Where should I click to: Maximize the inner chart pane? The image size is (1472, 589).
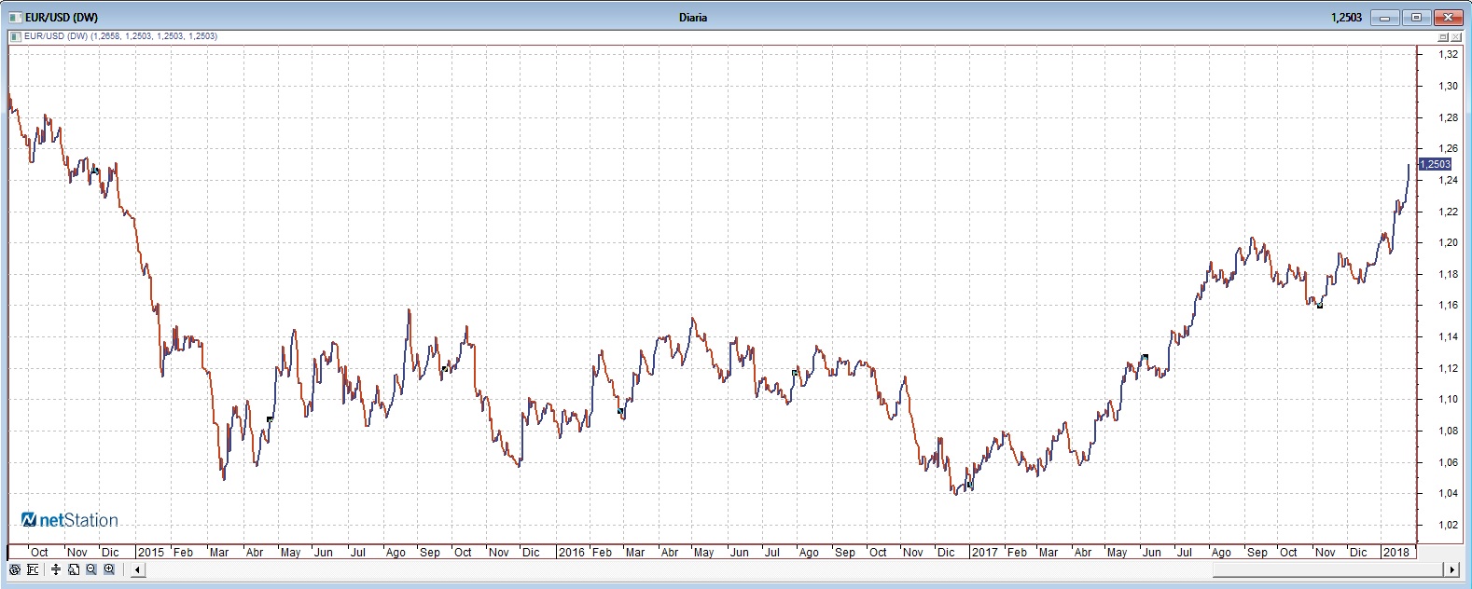(x=1443, y=37)
